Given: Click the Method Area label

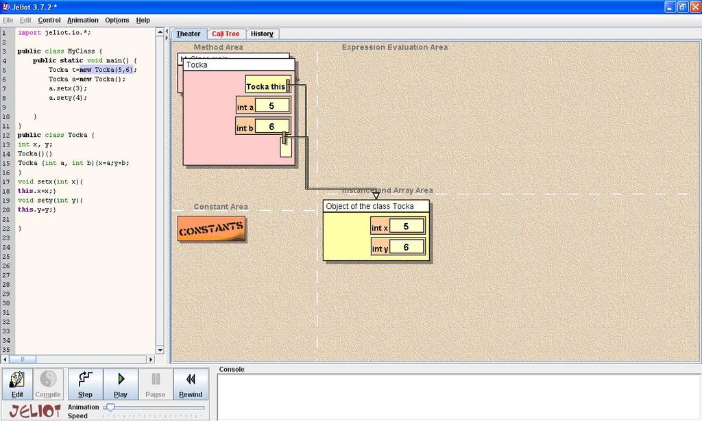Looking at the screenshot, I should point(219,47).
